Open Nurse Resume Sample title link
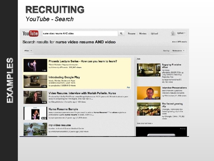Screen dimensions: 214x161 [x=63, y=109]
